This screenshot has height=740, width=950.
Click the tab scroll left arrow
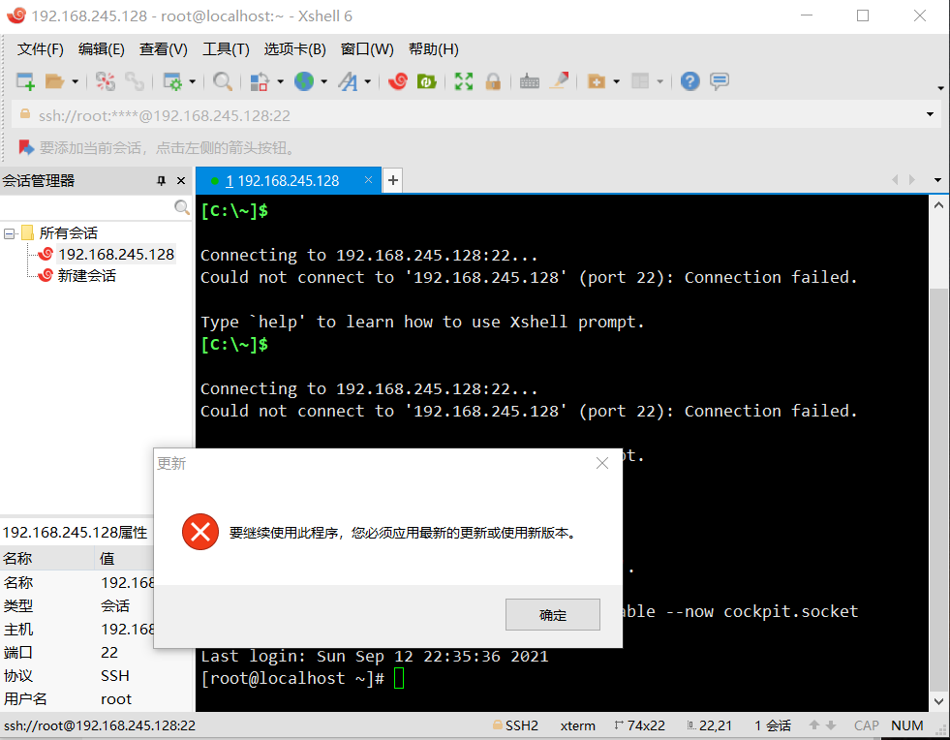[x=895, y=180]
